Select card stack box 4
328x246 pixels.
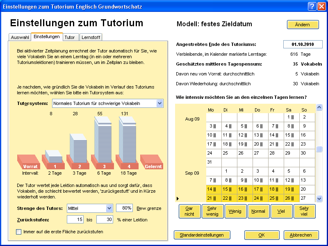click(x=127, y=143)
